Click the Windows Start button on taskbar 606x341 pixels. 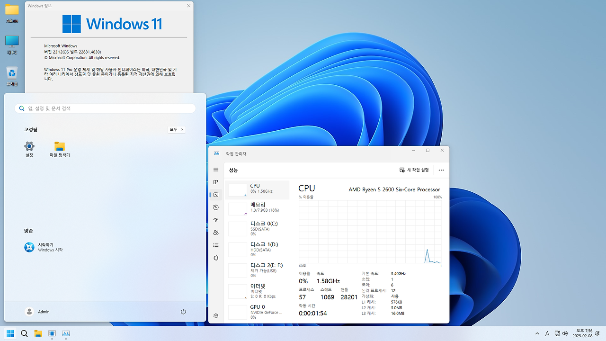10,333
